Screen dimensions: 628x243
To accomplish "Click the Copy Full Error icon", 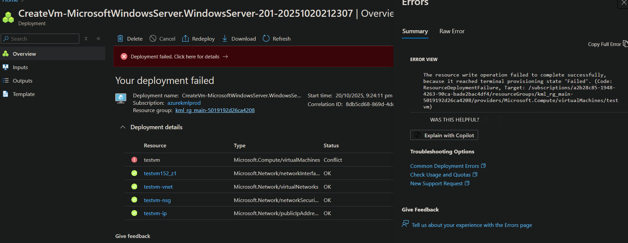I will [x=625, y=44].
